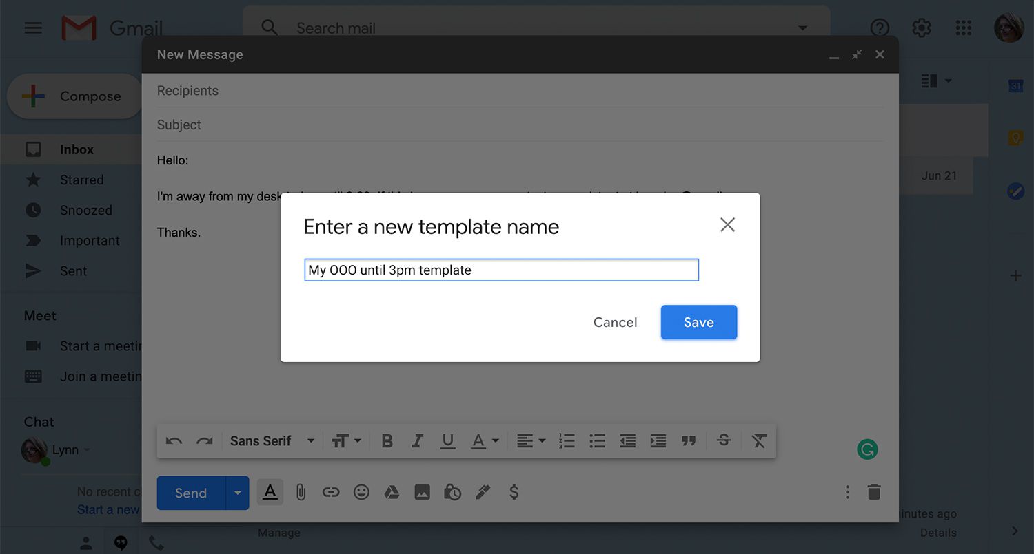Toggle formatting options icon
Screen dimensions: 1034x554
click(270, 492)
